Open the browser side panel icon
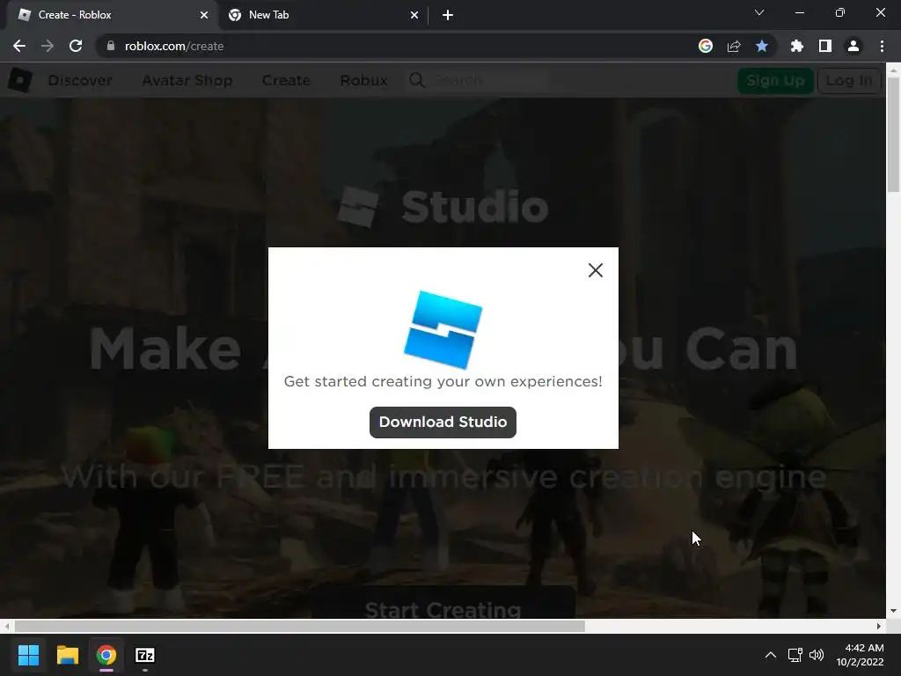Viewport: 901px width, 676px height. pyautogui.click(x=825, y=46)
